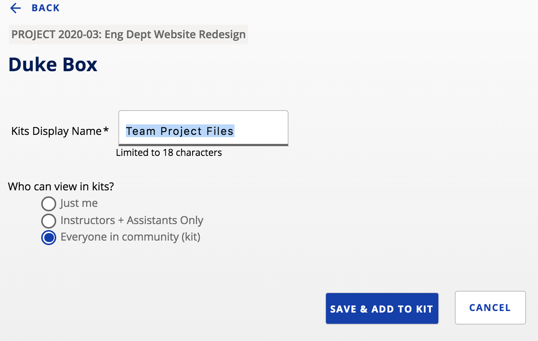Go back using the BACK text link
Screen dimensions: 538x341
click(x=46, y=8)
